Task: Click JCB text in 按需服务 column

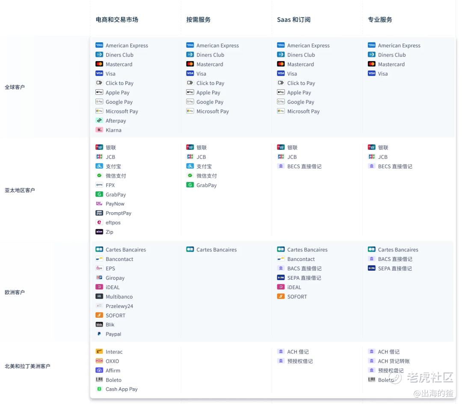Action: pos(201,157)
